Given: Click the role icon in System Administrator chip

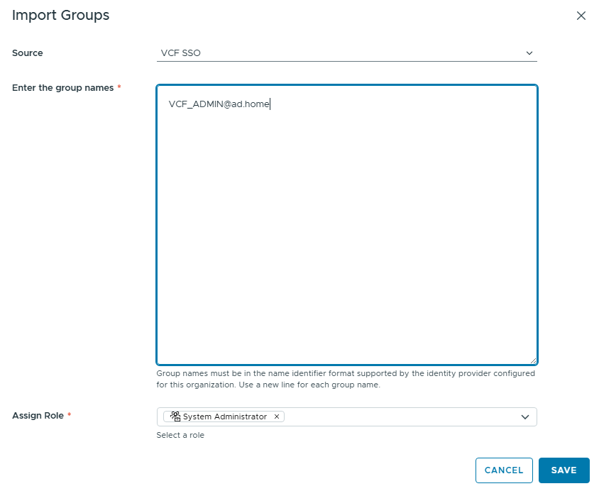Looking at the screenshot, I should (175, 416).
